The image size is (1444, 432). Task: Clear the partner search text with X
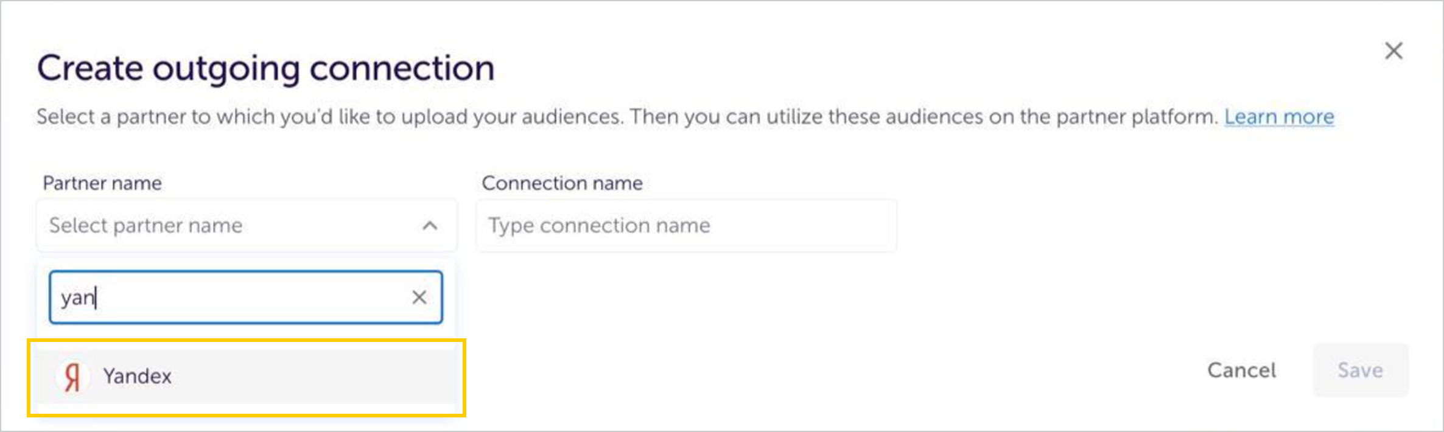(419, 298)
